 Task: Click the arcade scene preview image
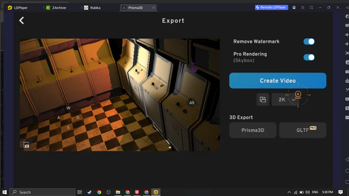coord(120,95)
